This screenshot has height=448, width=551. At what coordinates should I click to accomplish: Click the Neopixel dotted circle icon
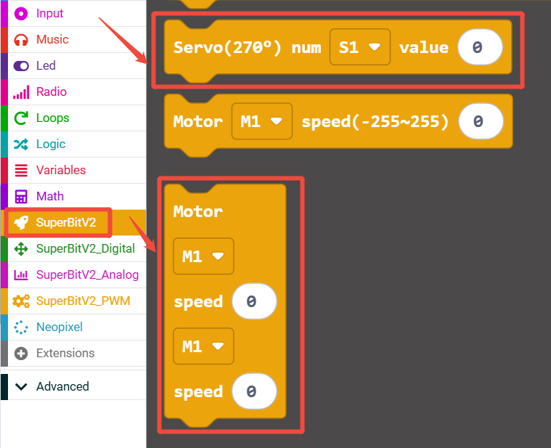[x=21, y=327]
